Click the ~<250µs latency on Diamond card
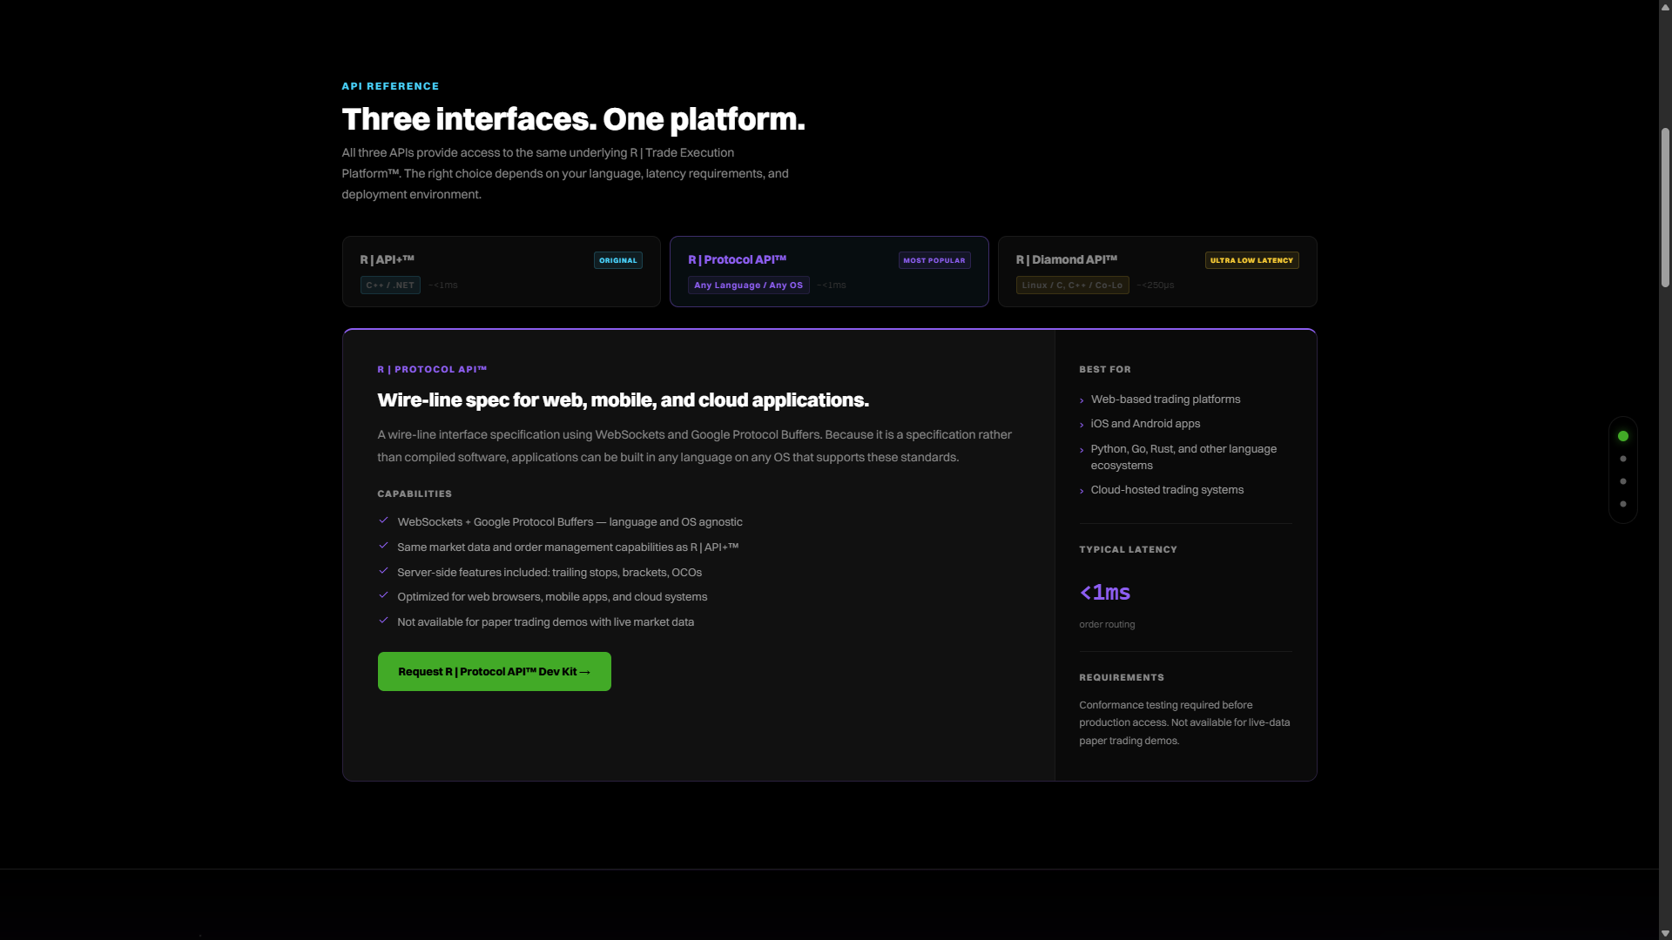1672x940 pixels. point(1156,285)
